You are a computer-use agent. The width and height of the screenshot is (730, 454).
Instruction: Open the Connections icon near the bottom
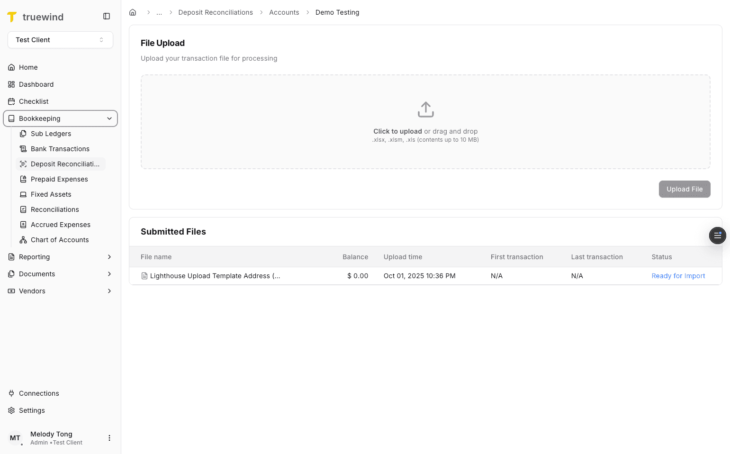click(x=11, y=393)
